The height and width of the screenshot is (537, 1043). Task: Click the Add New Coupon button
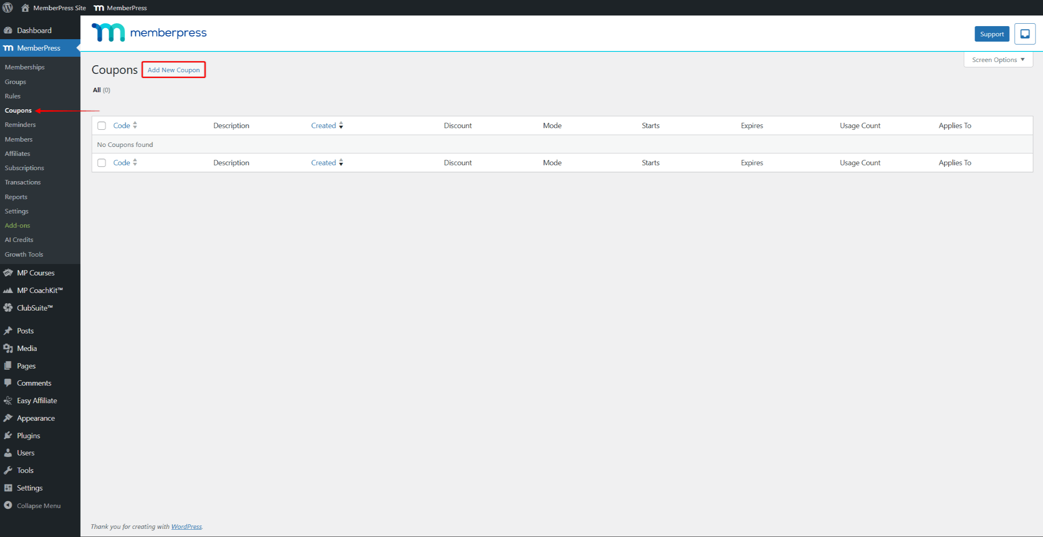(x=173, y=70)
